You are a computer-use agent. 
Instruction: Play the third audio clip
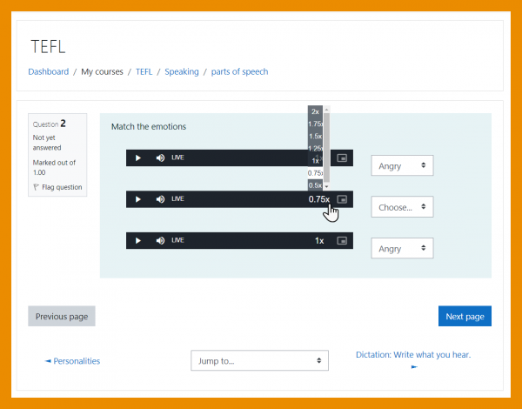tap(138, 240)
